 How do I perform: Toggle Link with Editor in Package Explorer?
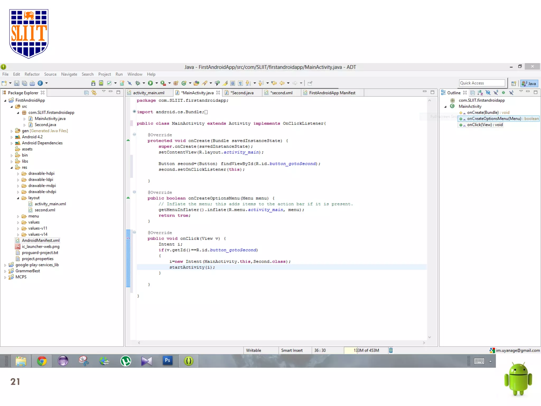point(94,93)
